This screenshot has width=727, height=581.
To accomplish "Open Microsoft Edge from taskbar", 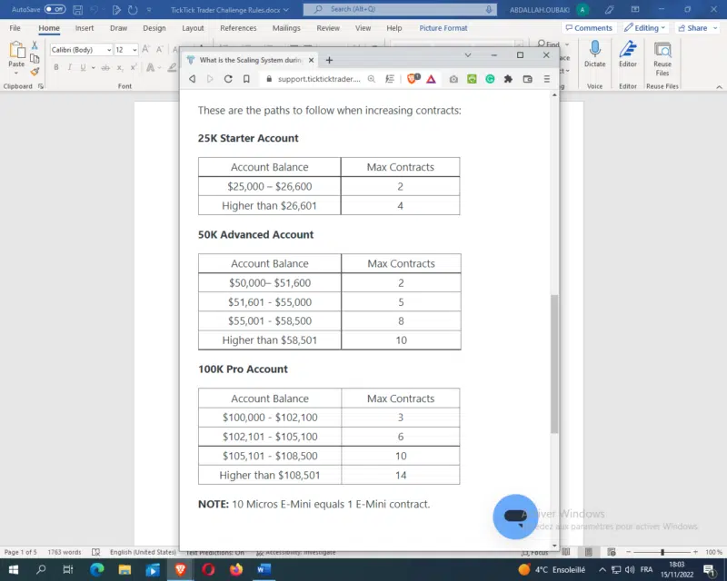I will point(96,569).
